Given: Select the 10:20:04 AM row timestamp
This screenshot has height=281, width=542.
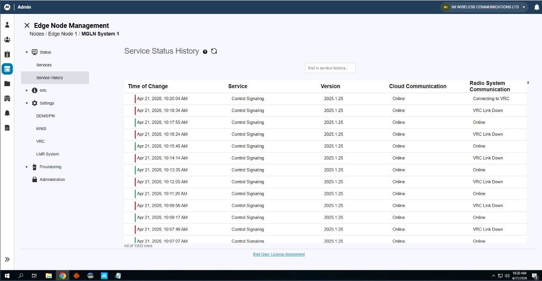Looking at the screenshot, I should click(162, 98).
